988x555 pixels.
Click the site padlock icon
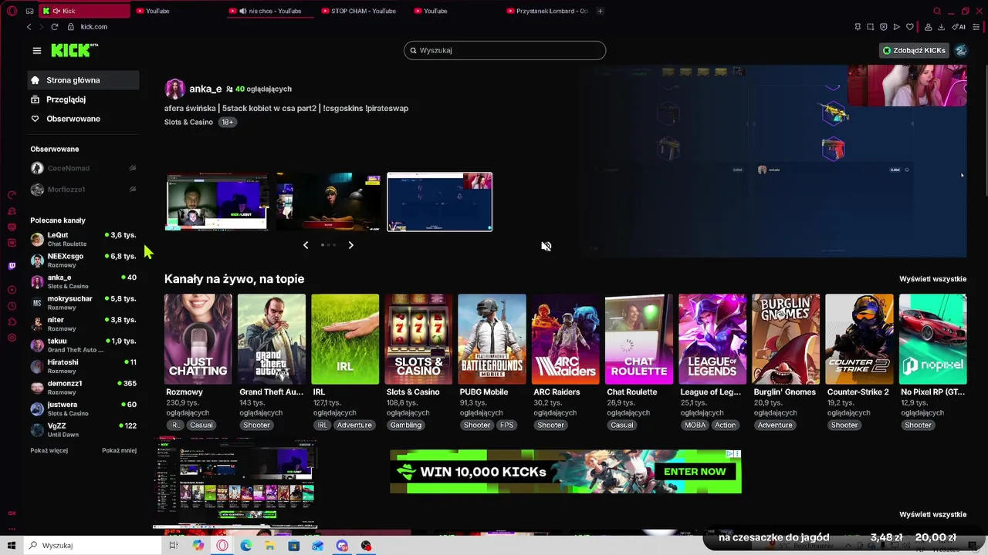[70, 27]
